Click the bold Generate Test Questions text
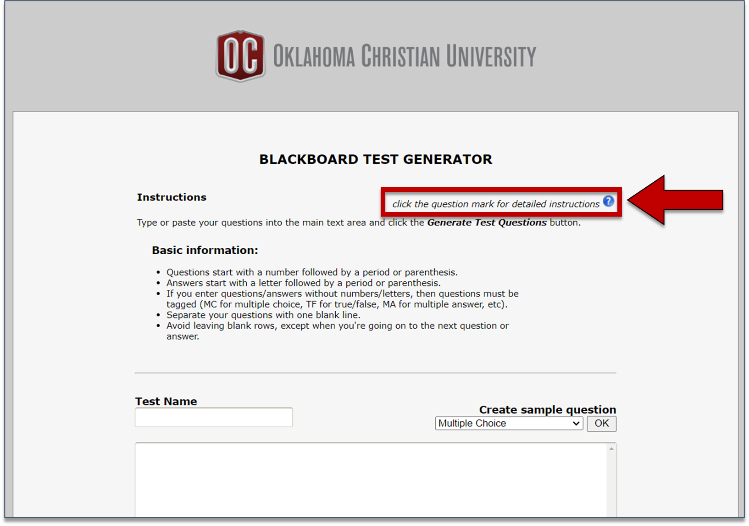 (x=487, y=223)
